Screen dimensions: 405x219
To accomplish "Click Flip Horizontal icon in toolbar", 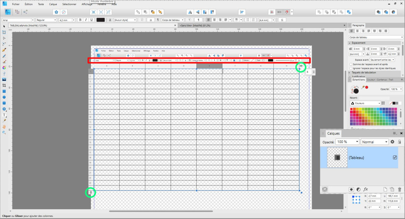I will coord(190,12).
